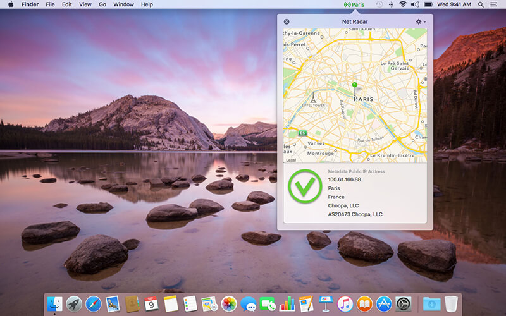Open Contacts book in Dock
Screen dimensions: 506x316
132,304
